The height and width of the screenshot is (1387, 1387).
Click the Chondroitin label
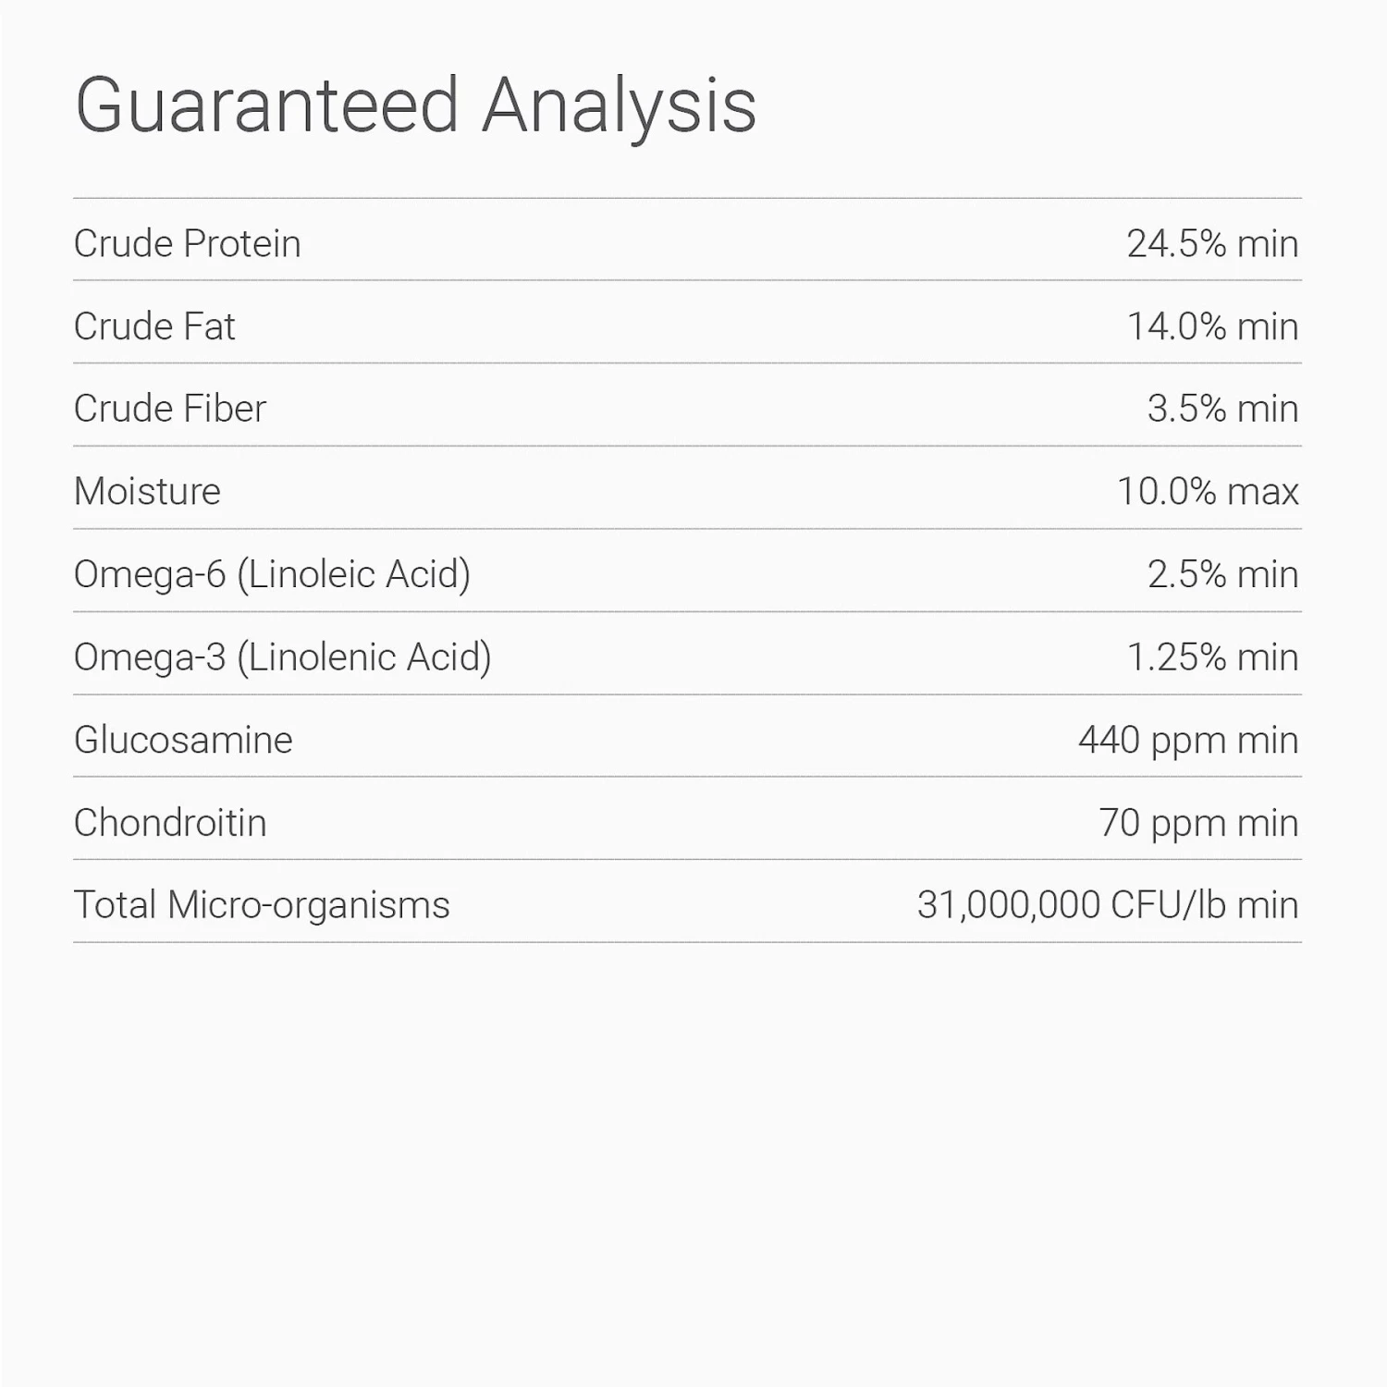pos(170,823)
